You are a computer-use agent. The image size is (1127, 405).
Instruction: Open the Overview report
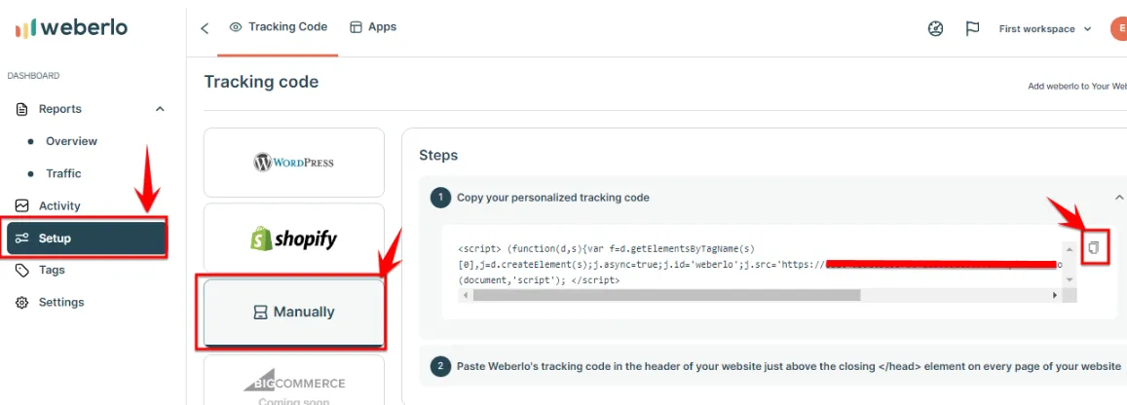tap(71, 141)
